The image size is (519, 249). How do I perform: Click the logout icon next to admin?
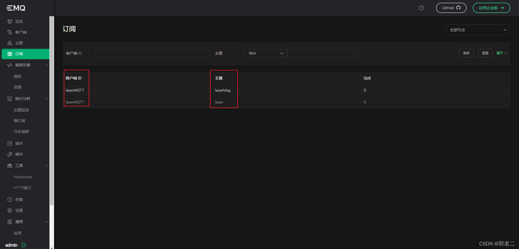[x=24, y=245]
